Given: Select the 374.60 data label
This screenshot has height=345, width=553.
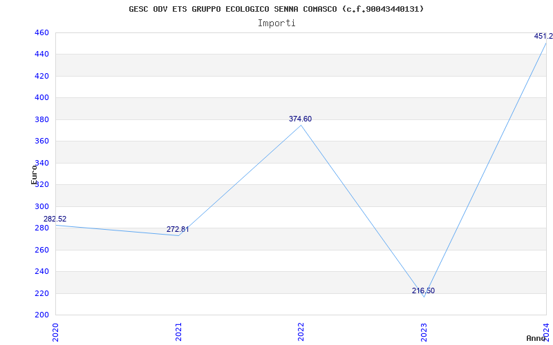Looking at the screenshot, I should (301, 119).
